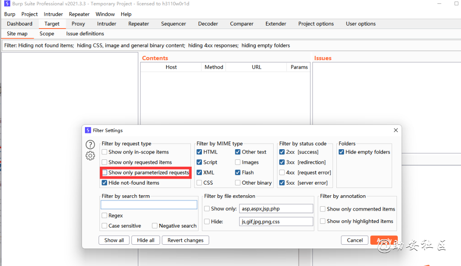The width and height of the screenshot is (461, 266).
Task: Enable Show only highlighted items
Action: 323,221
